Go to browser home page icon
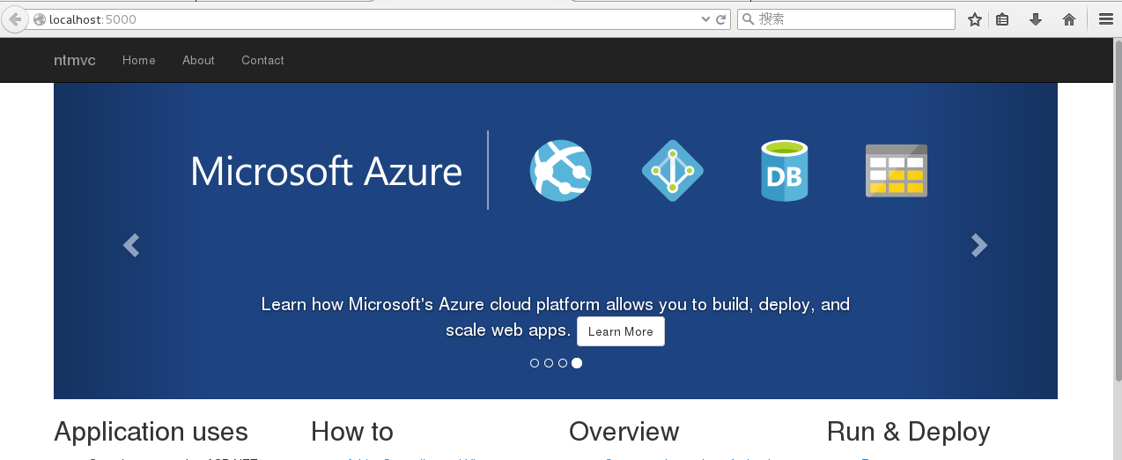 [1069, 19]
